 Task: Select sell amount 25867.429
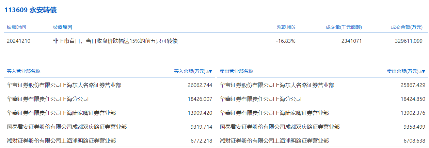pos(413,85)
